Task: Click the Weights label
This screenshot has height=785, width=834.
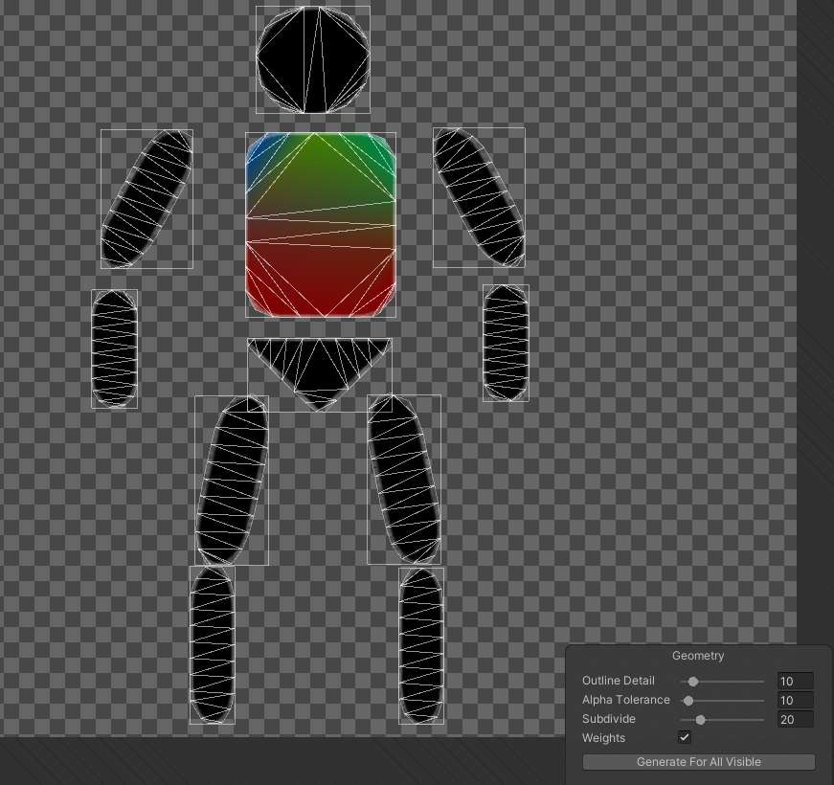Action: pyautogui.click(x=603, y=738)
